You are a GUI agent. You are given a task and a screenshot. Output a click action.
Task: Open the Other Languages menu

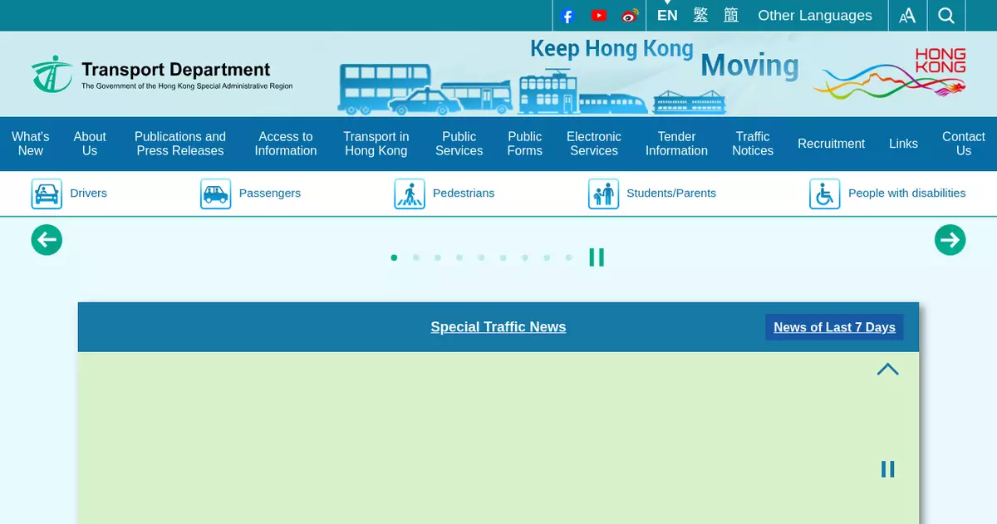814,16
